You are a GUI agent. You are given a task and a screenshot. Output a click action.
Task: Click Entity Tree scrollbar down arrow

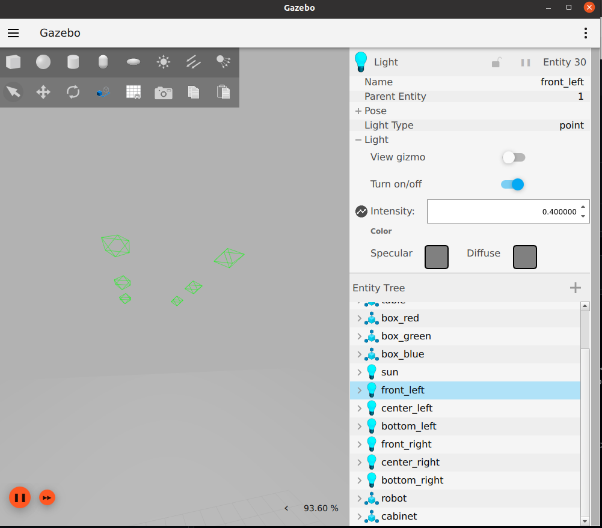(x=585, y=521)
